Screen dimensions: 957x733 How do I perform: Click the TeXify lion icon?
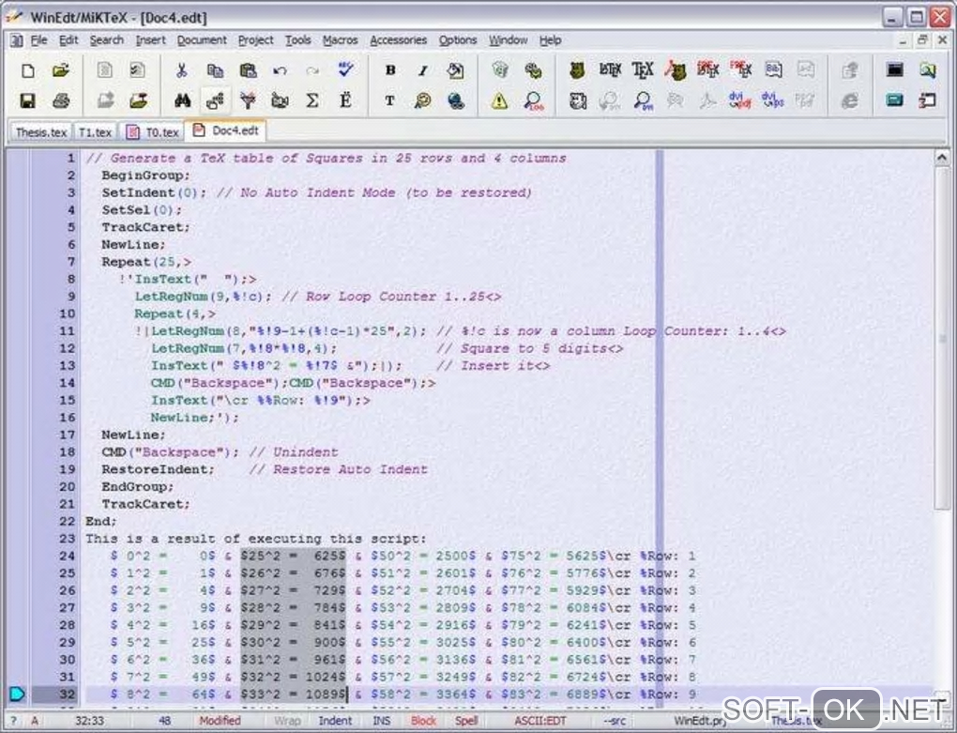coord(577,70)
